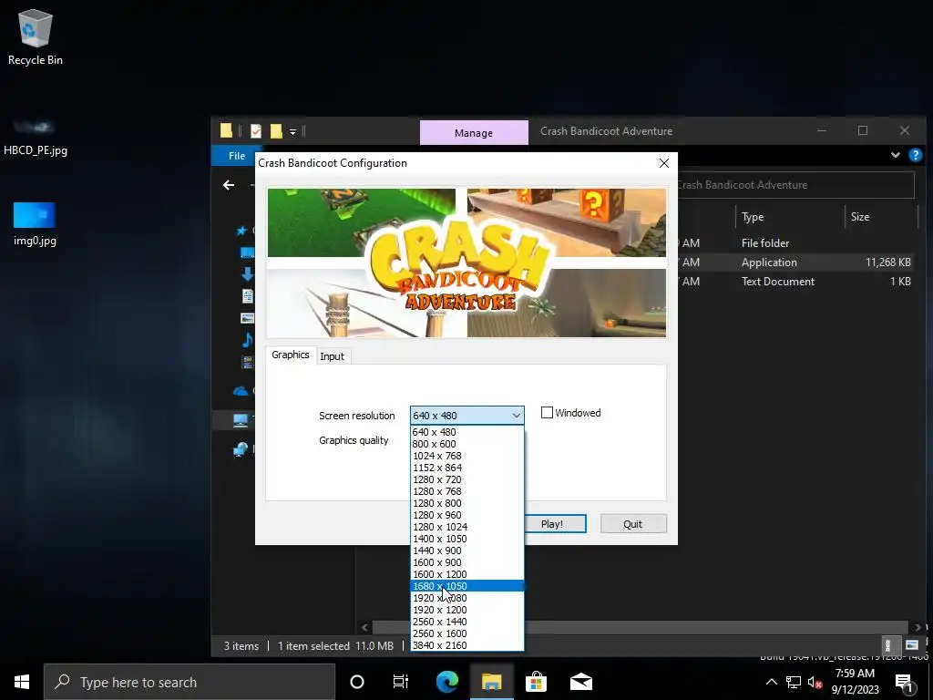Viewport: 933px width, 700px height.
Task: Choose 1280 x 720 resolution
Action: pos(467,479)
